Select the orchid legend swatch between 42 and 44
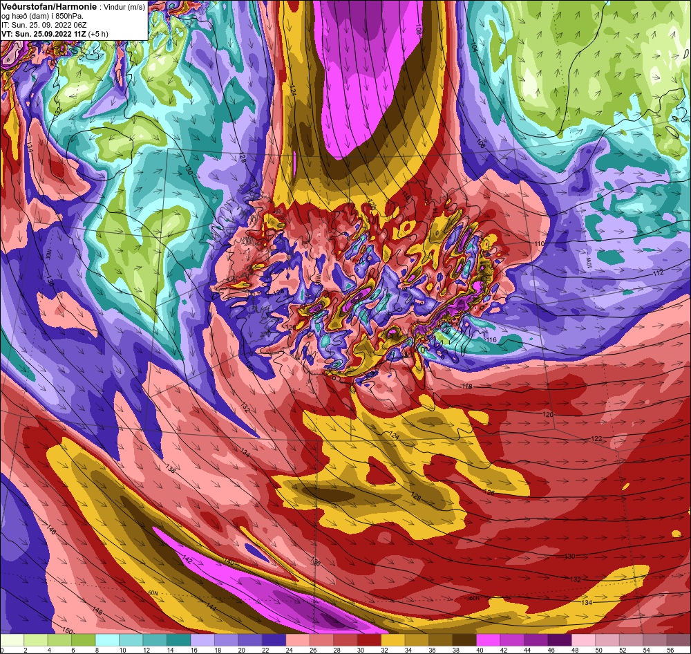This screenshot has width=691, height=654. [512, 640]
